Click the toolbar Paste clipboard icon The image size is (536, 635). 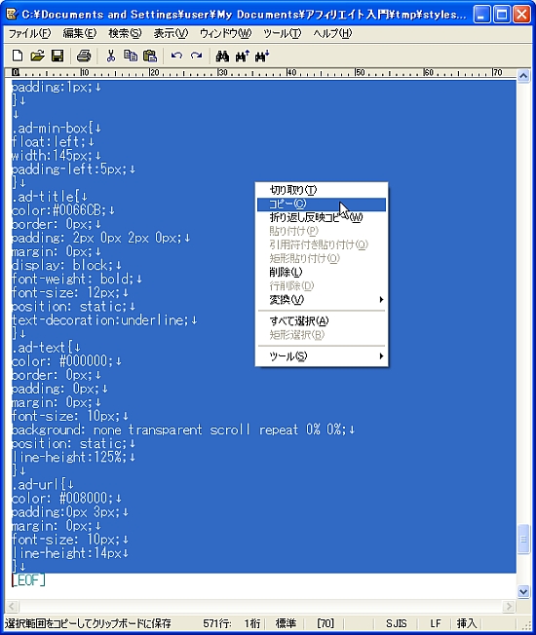point(150,56)
